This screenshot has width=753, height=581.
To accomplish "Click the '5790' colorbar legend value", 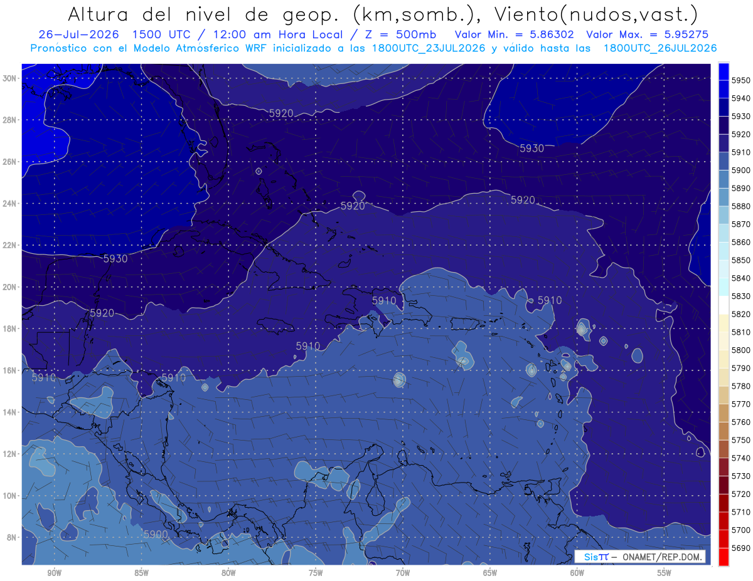I will click(740, 368).
